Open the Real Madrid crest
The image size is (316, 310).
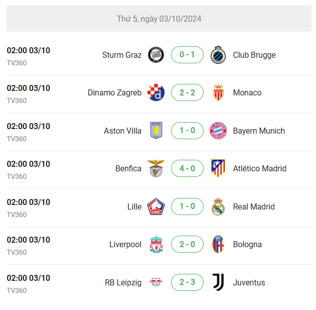pos(218,206)
